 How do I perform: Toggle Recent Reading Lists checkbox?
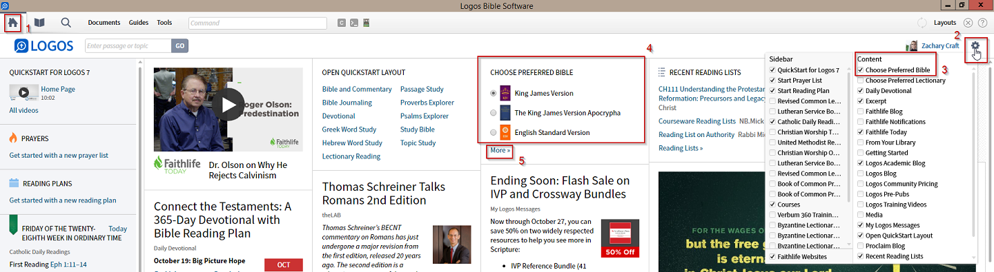(x=860, y=256)
